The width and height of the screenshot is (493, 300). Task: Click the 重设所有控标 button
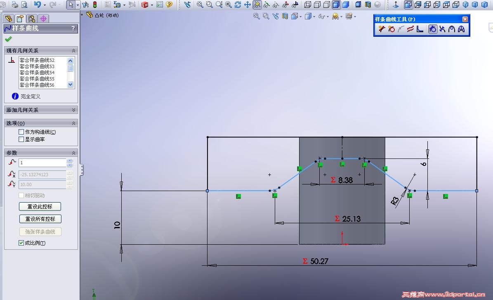40,219
